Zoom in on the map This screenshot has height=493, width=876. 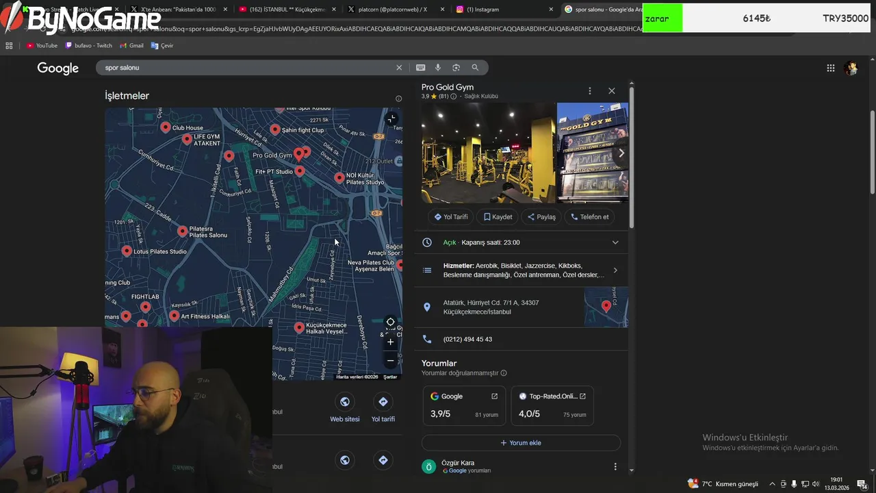[390, 342]
